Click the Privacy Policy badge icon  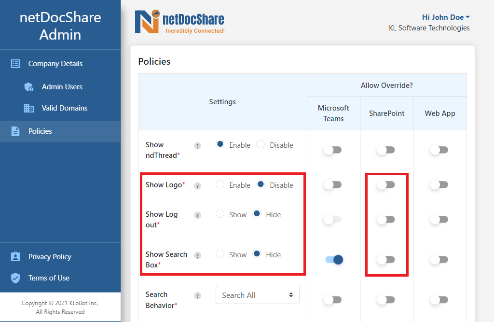(x=15, y=257)
